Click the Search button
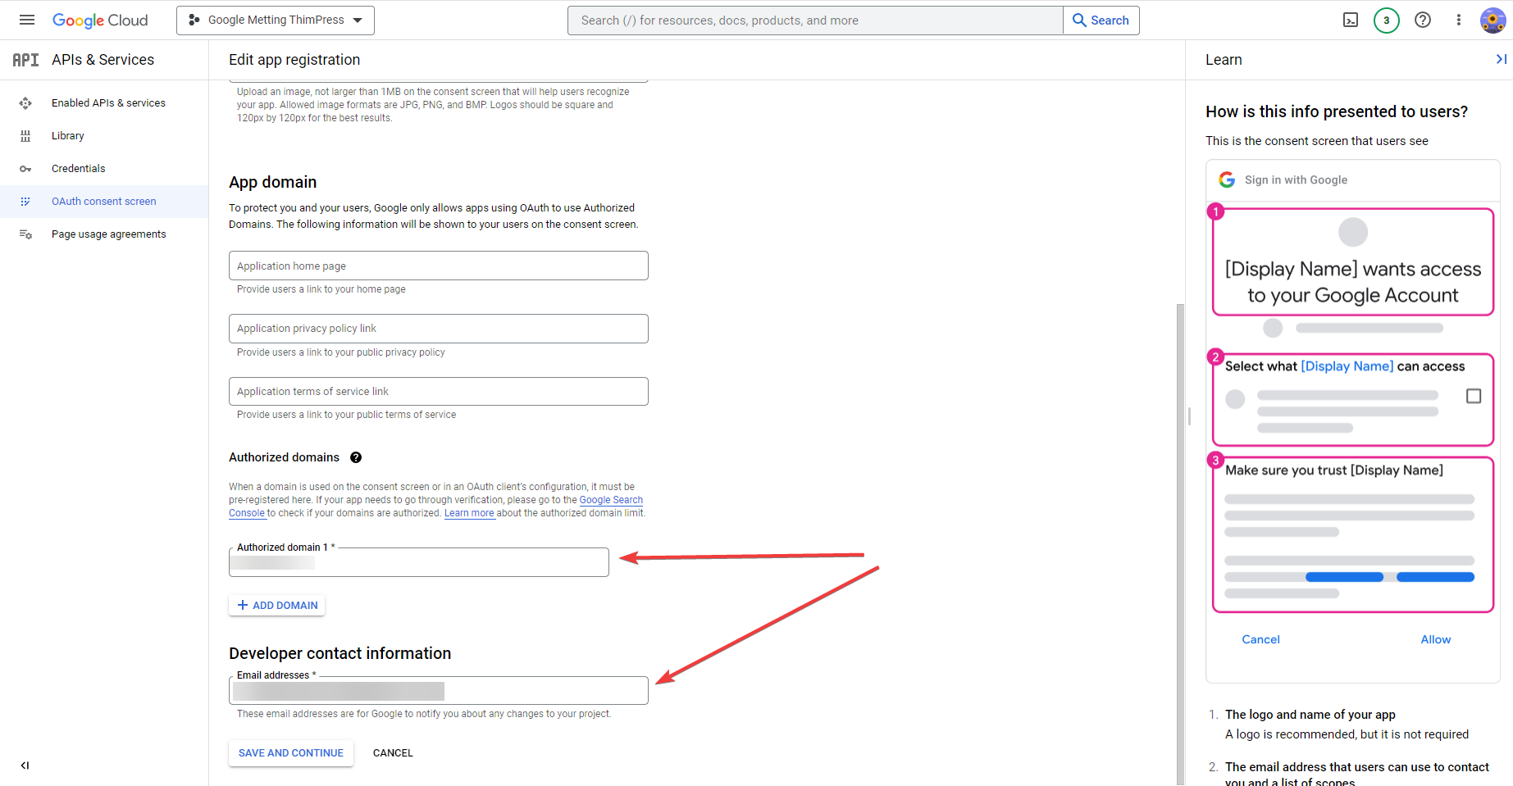 pos(1101,20)
